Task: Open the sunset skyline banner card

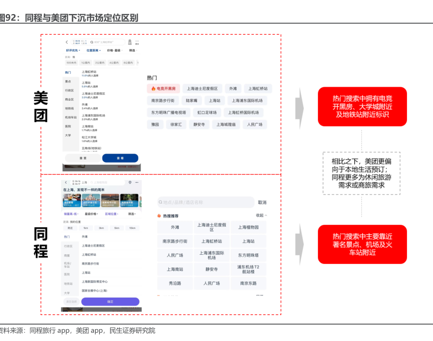Action: [x=110, y=201]
